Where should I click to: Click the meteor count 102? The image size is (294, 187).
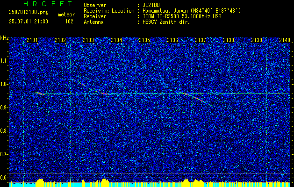pyautogui.click(x=69, y=22)
